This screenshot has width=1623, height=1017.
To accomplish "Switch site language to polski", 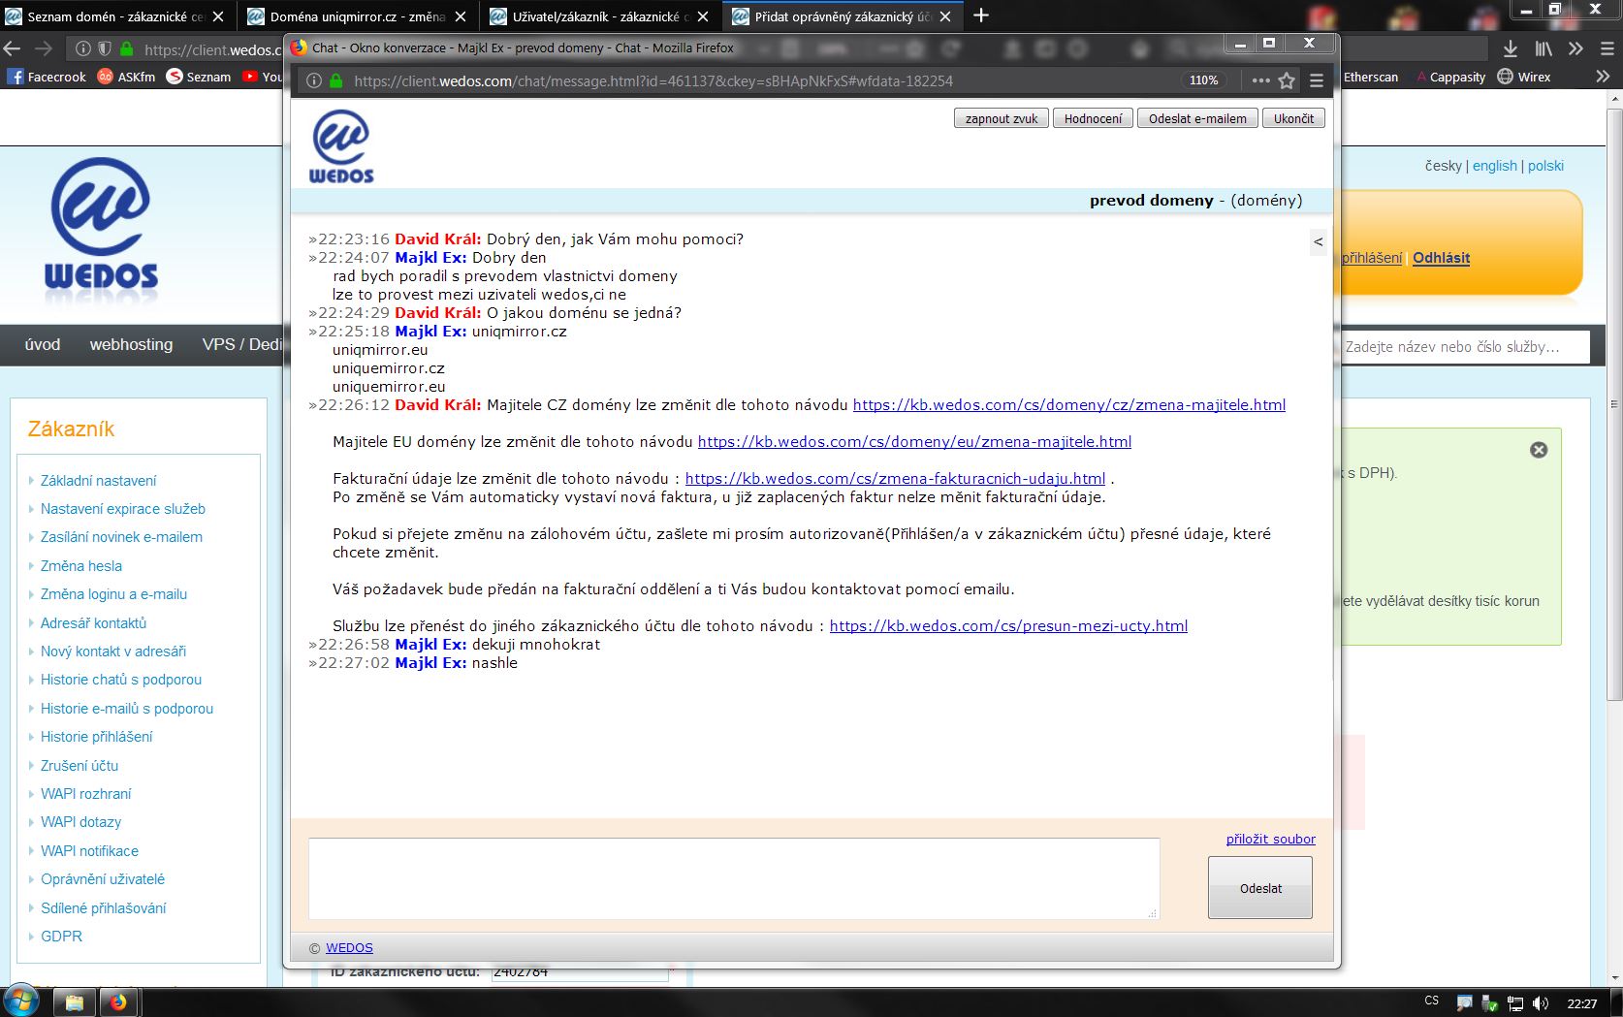I will point(1545,166).
